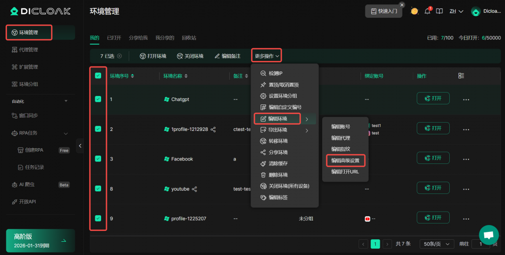The height and width of the screenshot is (255, 505).
Task: Click the page number jump input field
Action: pyautogui.click(x=480, y=244)
